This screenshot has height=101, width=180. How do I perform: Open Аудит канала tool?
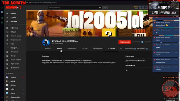point(15,64)
